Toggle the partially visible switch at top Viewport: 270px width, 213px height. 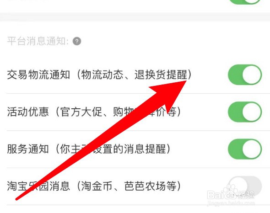tap(245, 2)
